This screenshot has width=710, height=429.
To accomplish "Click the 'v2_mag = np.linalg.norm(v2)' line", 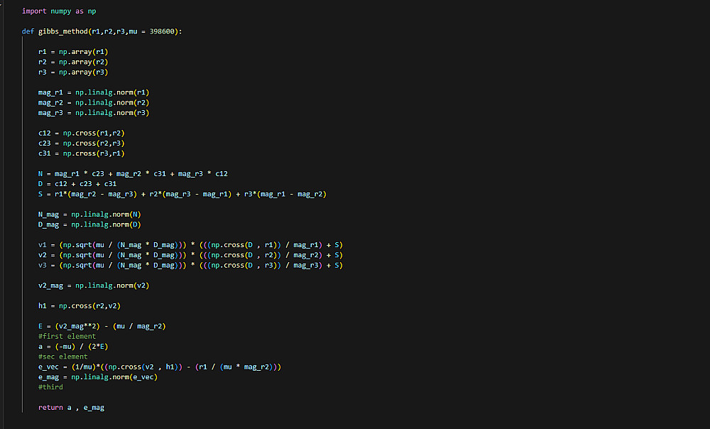I will pyautogui.click(x=93, y=286).
